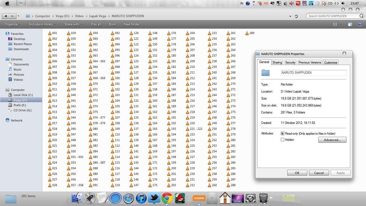The image size is (366, 206).
Task: Click OK in Properties dialog
Action: (297, 173)
